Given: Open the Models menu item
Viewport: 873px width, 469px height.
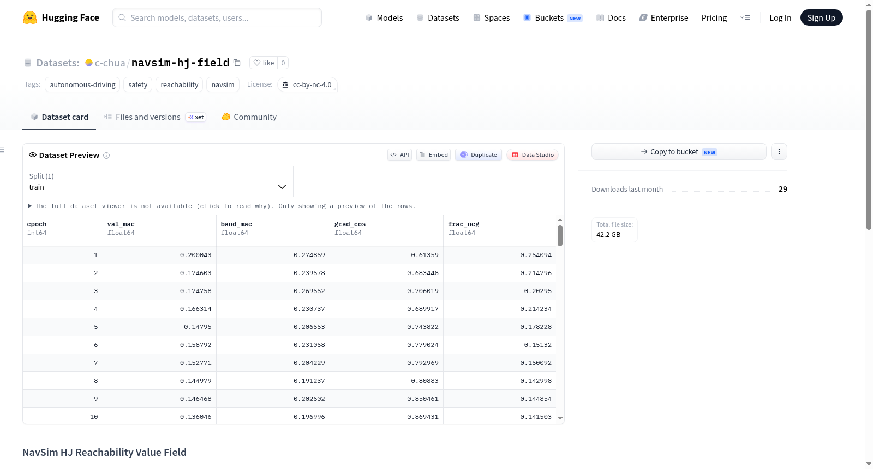Looking at the screenshot, I should (x=384, y=17).
